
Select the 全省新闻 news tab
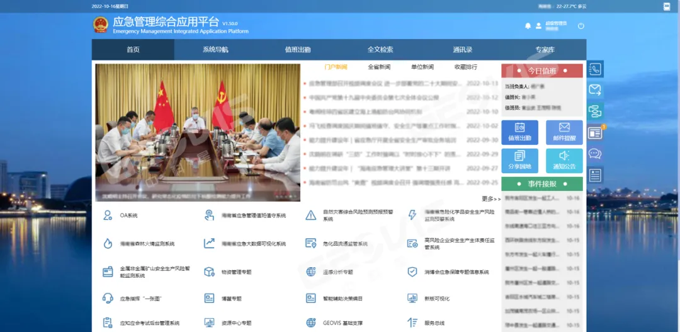379,67
